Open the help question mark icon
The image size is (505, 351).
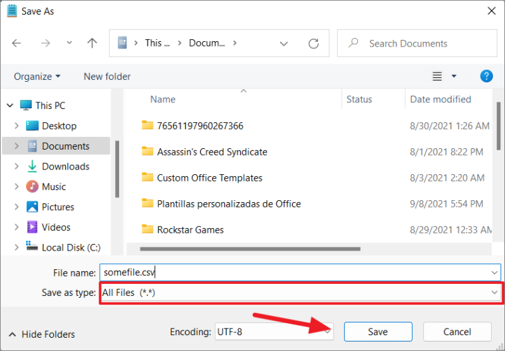(x=486, y=76)
